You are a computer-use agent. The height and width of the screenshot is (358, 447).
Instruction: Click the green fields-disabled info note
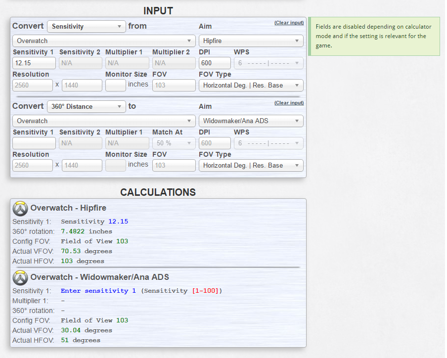tap(374, 36)
